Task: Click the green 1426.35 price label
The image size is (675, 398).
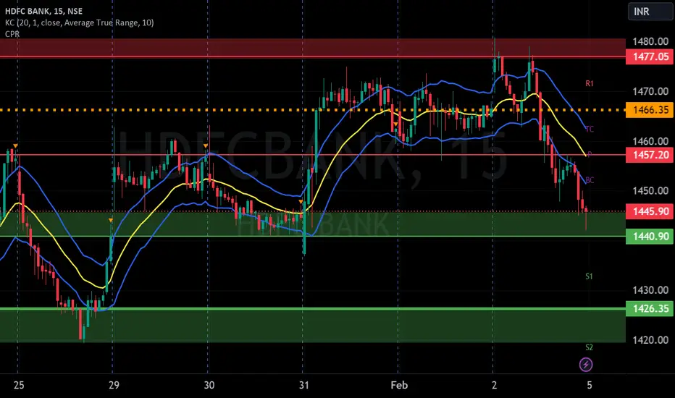Action: 650,308
